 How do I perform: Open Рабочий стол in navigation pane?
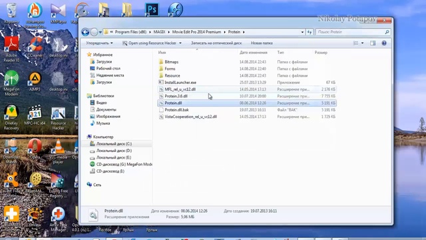point(108,68)
